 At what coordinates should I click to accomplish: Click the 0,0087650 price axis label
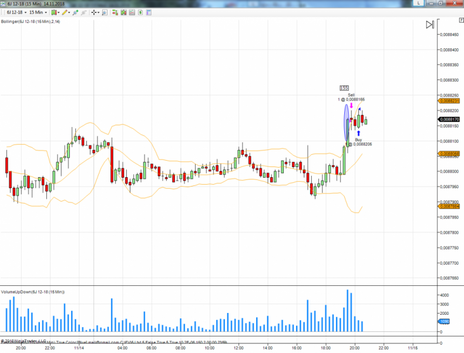pos(449,278)
